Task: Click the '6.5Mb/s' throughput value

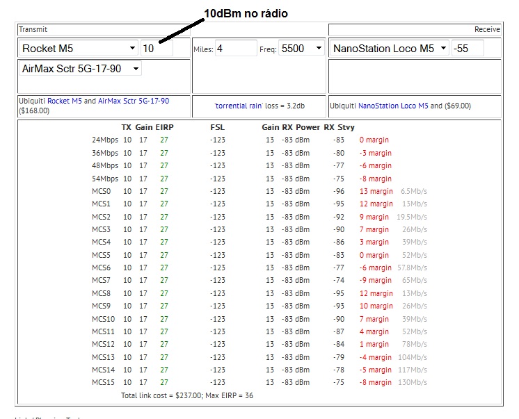Action: pyautogui.click(x=414, y=192)
